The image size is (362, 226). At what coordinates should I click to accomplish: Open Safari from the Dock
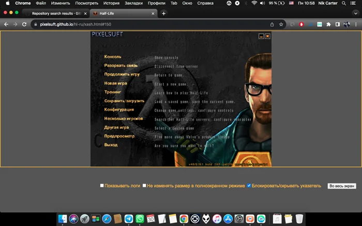(107, 219)
